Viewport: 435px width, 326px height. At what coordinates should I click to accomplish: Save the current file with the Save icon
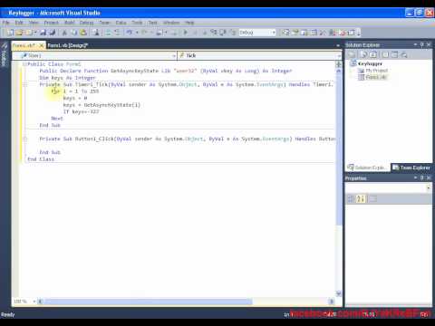click(43, 33)
